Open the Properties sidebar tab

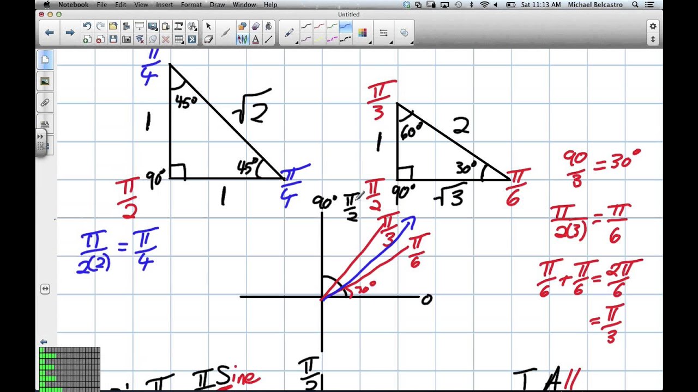45,124
